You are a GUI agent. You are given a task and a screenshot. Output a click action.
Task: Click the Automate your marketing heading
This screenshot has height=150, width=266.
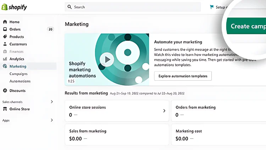[x=178, y=42]
